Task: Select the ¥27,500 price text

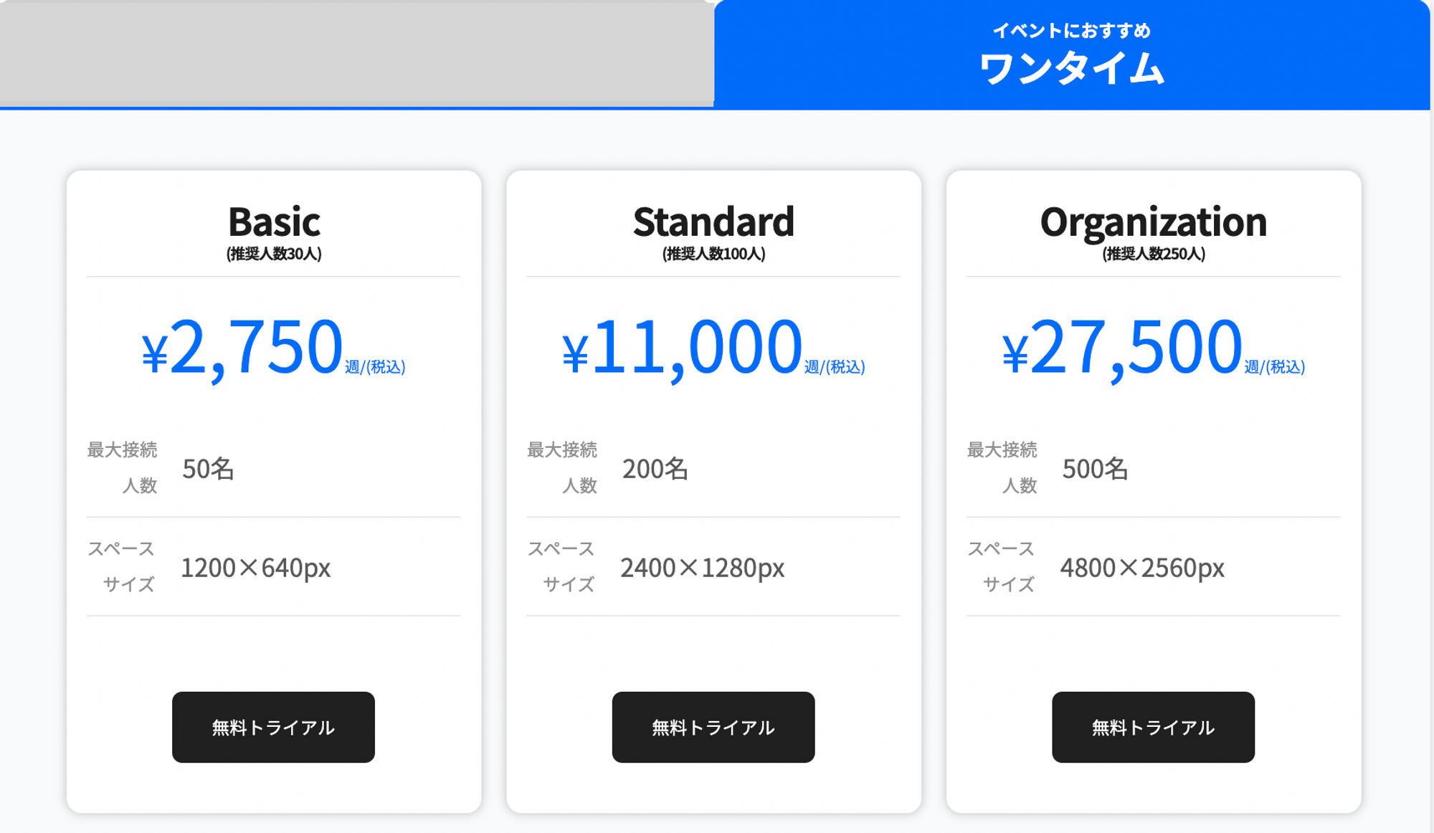Action: [x=1121, y=348]
